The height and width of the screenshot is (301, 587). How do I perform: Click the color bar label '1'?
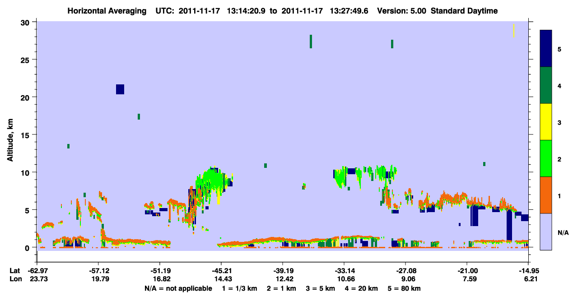click(559, 195)
